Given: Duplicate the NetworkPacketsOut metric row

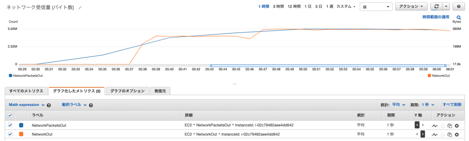Looking at the screenshot, I should click(450, 125).
